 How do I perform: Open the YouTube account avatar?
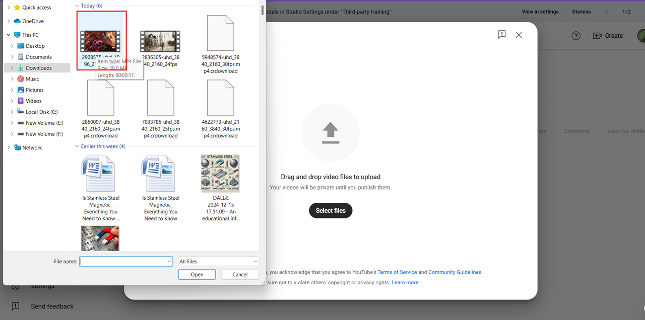point(641,36)
